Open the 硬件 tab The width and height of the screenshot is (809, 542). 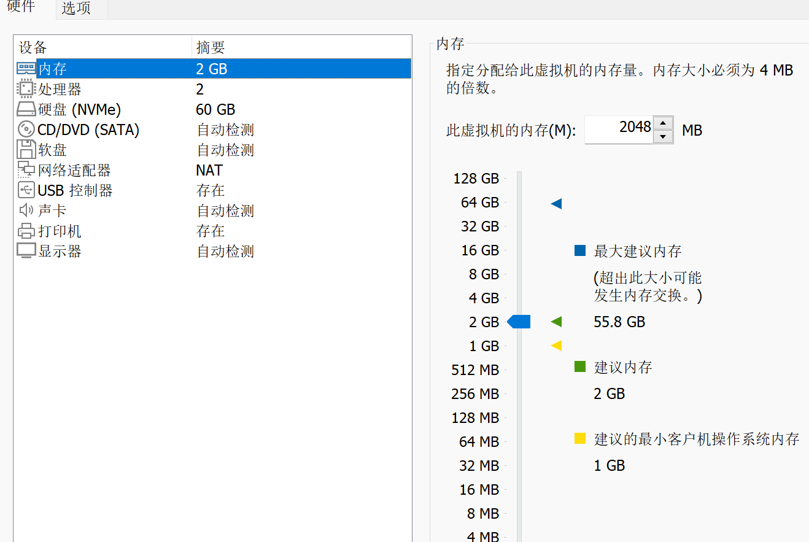(21, 7)
